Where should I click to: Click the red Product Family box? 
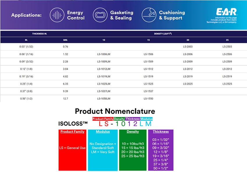(72, 150)
